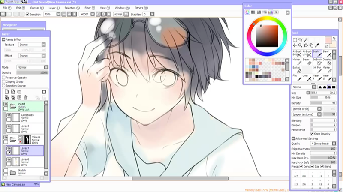Select the Eyedropper tool
This screenshot has height=192, width=343.
pos(317,45)
